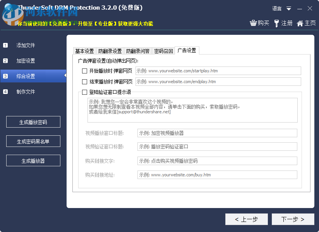
Task: Click the startplay.htm URL input field
Action: tap(219, 71)
